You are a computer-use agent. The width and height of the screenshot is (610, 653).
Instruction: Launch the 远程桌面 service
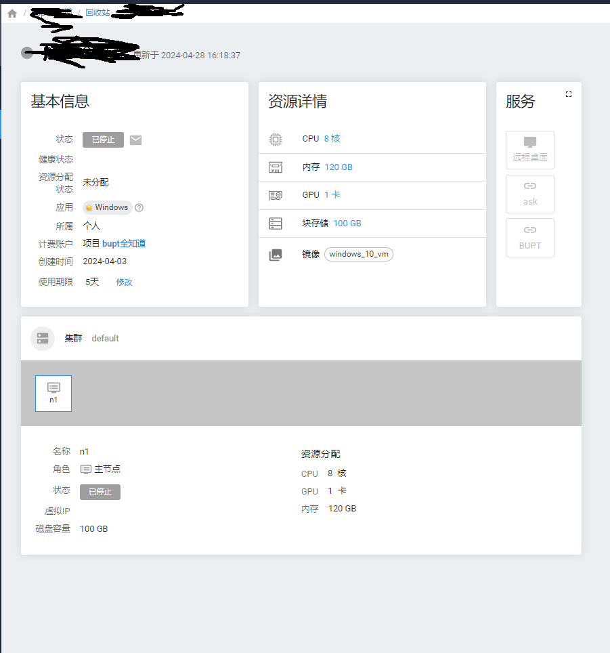click(x=529, y=150)
